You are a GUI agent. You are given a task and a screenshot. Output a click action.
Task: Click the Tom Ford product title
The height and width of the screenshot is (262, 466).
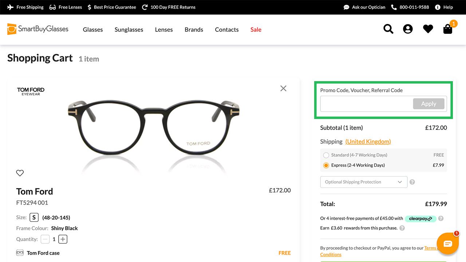(35, 191)
